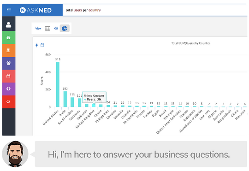Click the 'Users' y-axis title
Image resolution: width=249 pixels, height=171 pixels.
pos(42,81)
